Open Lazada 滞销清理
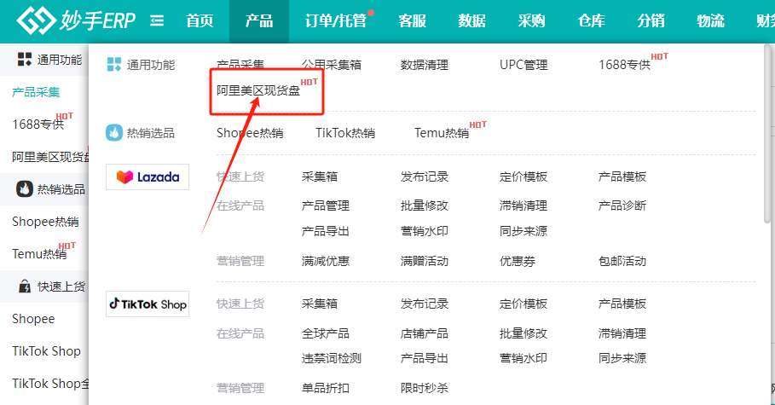The height and width of the screenshot is (405, 775). click(523, 205)
